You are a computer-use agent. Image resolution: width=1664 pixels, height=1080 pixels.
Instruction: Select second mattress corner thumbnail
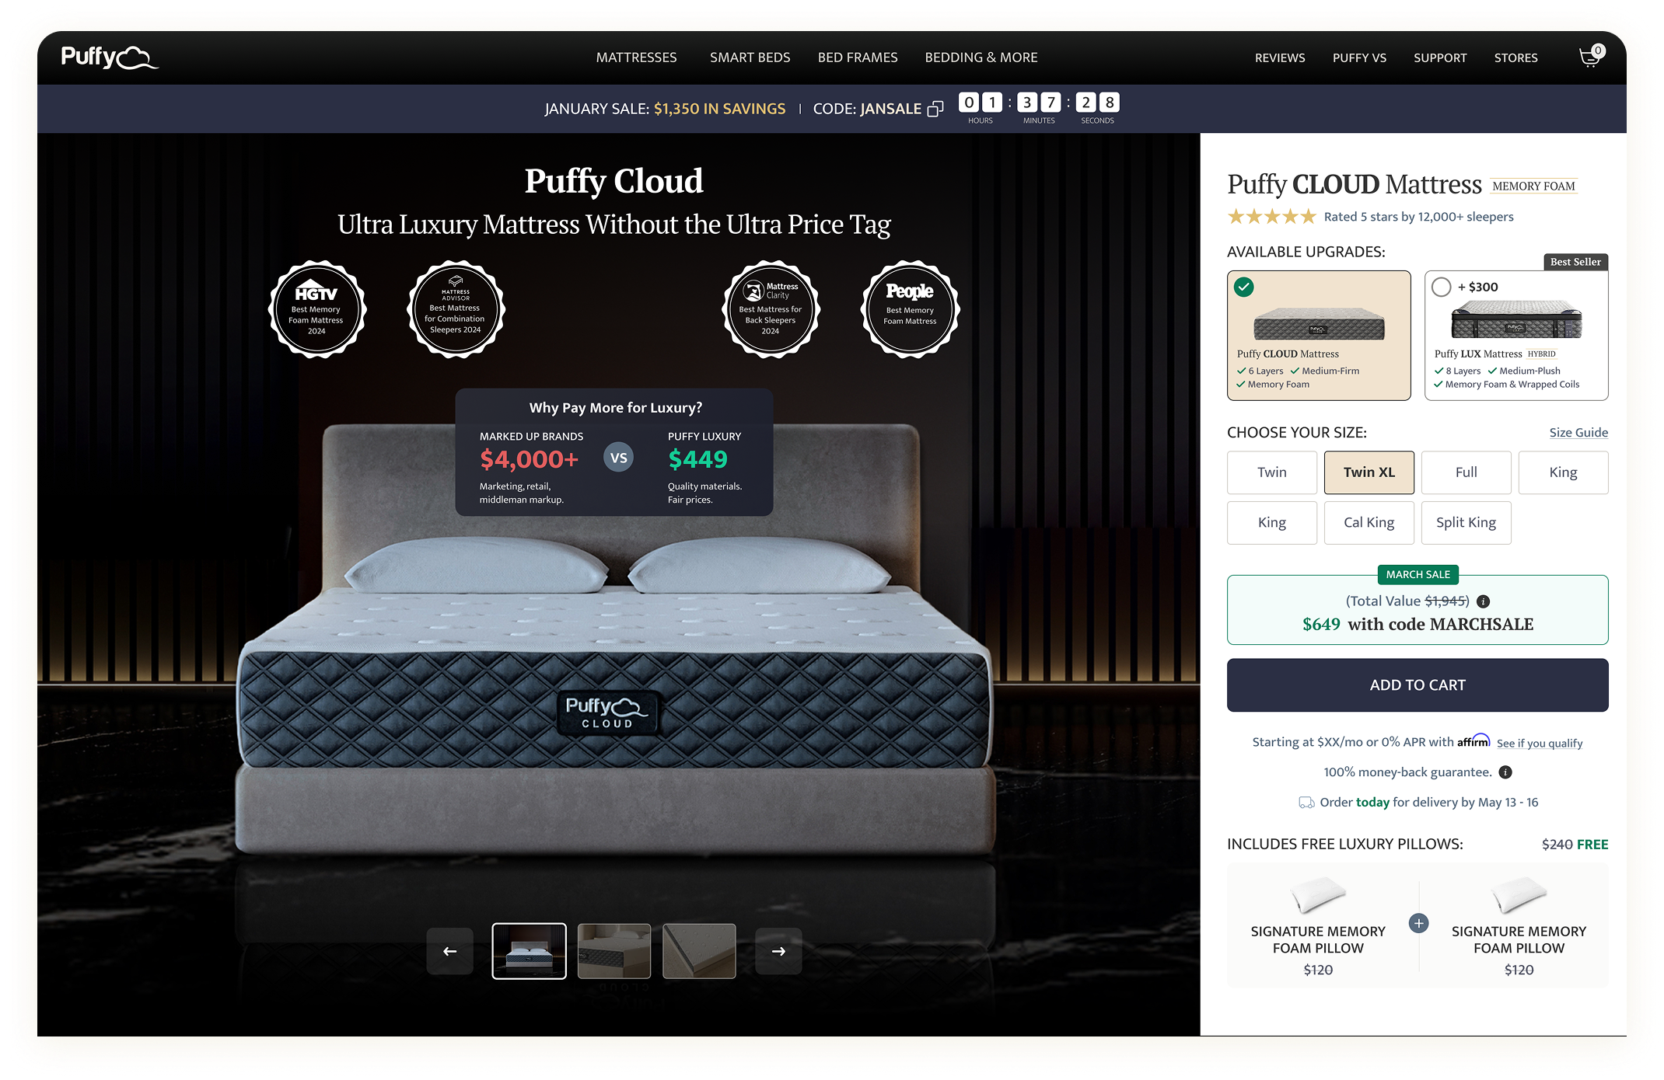tap(614, 951)
